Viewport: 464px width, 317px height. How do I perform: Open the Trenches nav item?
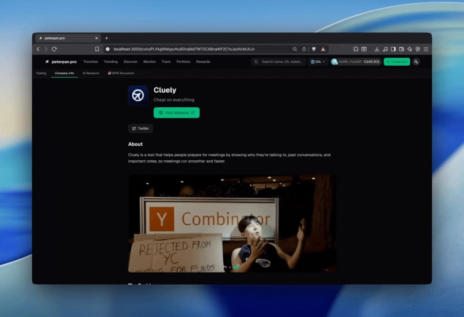90,62
